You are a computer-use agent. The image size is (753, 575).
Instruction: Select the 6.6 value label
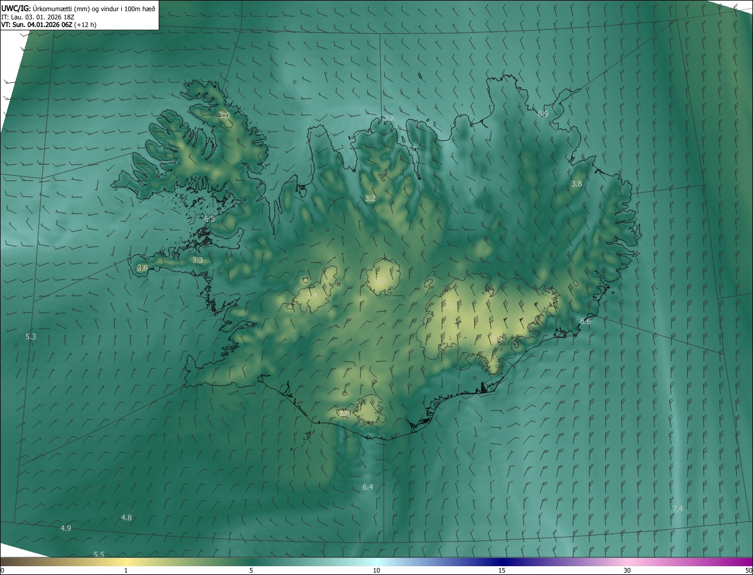point(585,322)
